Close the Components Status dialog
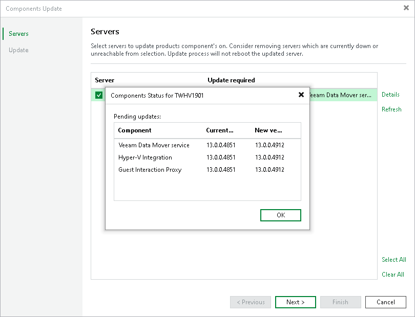This screenshot has width=415, height=317. coord(301,95)
